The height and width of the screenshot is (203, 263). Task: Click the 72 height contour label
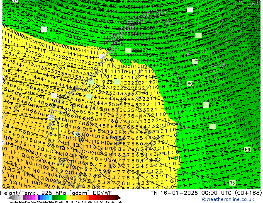232,183
